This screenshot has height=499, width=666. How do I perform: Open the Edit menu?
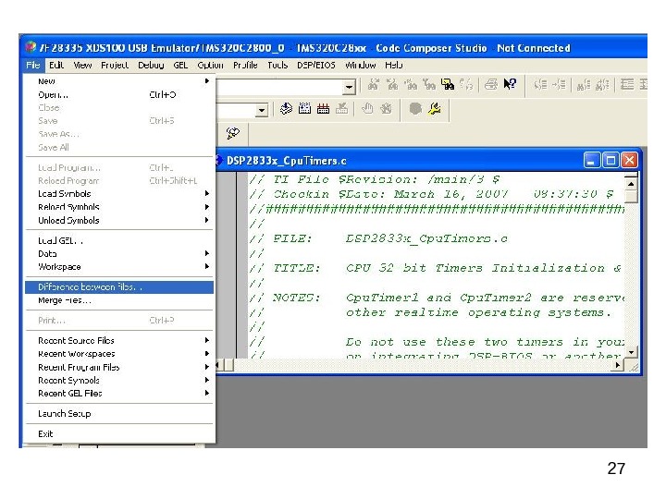click(x=56, y=65)
